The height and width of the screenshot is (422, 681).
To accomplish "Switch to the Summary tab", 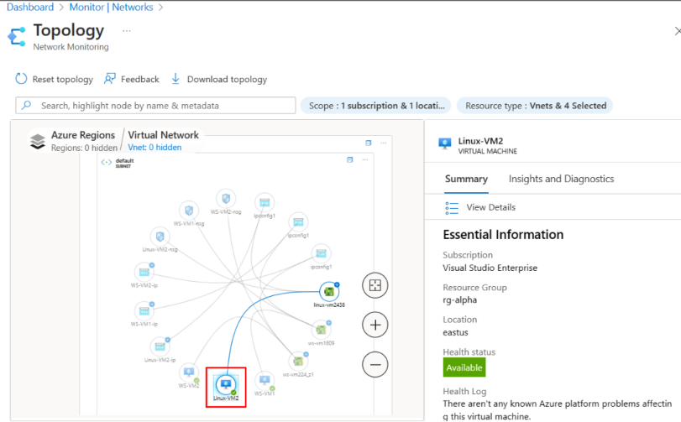I will (466, 179).
